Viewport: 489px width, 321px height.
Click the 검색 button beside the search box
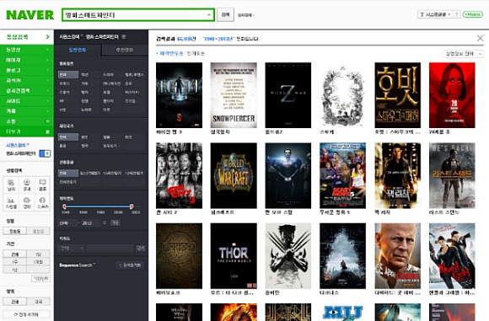[x=225, y=15]
